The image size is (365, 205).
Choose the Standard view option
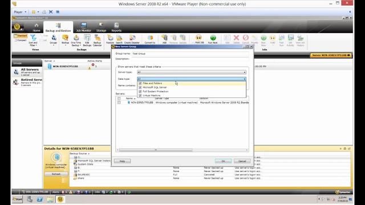click(x=21, y=36)
